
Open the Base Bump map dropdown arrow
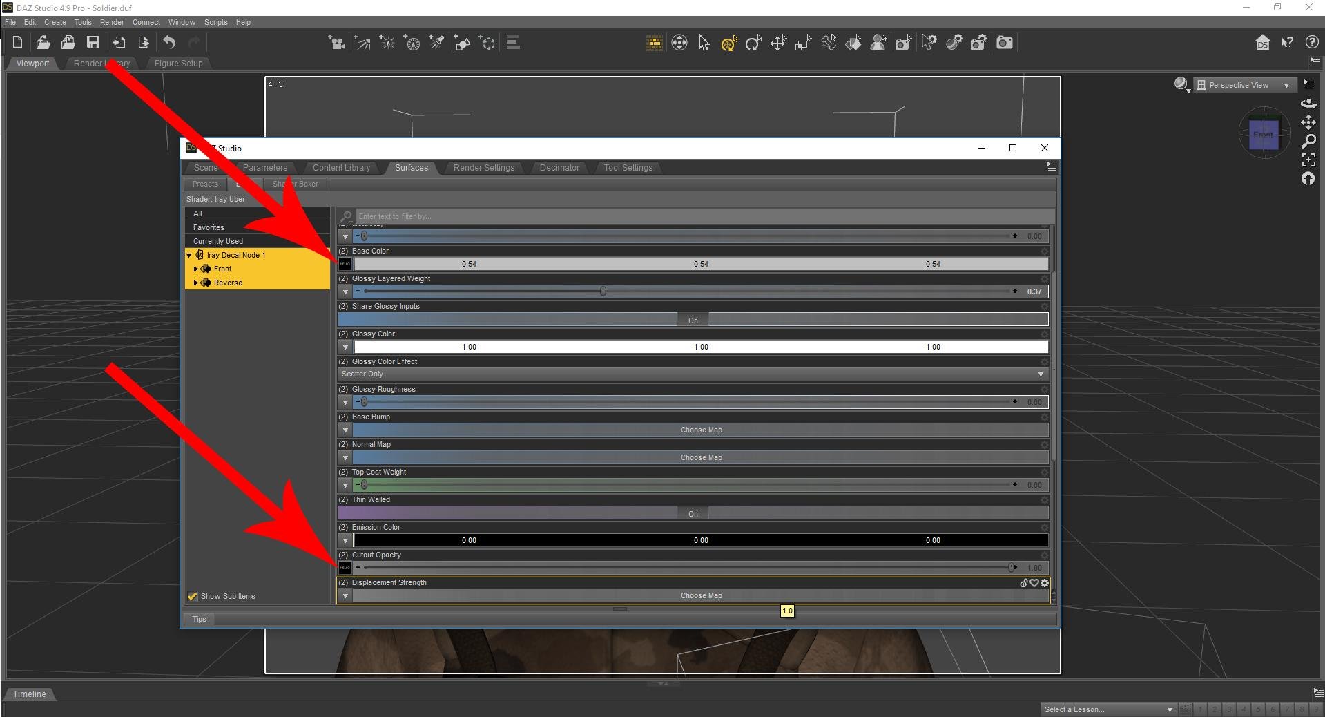(345, 430)
